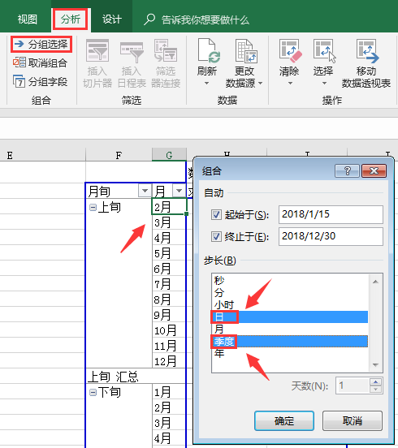Click the 终止于 date field 2018/12/30
The height and width of the screenshot is (448, 398).
click(x=331, y=236)
